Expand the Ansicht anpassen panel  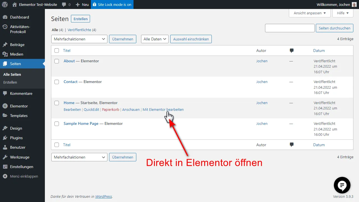[x=310, y=13]
